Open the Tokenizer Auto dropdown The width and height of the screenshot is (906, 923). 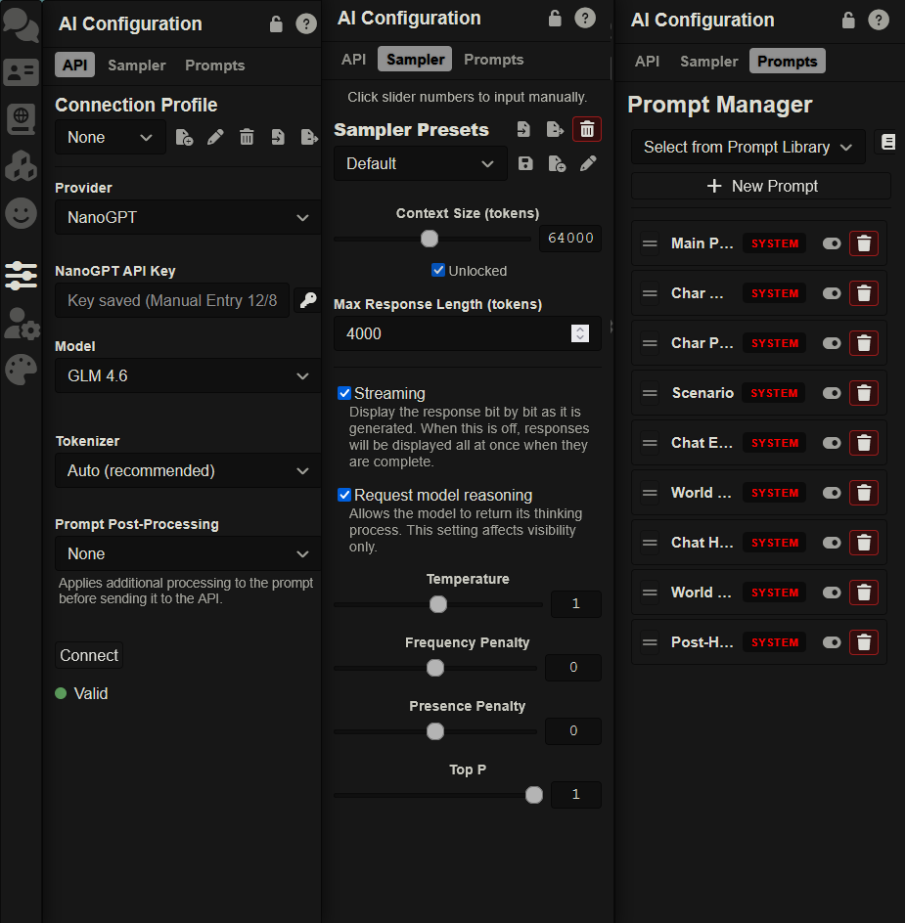188,470
